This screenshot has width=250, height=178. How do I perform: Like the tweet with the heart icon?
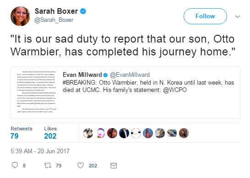[81, 165]
